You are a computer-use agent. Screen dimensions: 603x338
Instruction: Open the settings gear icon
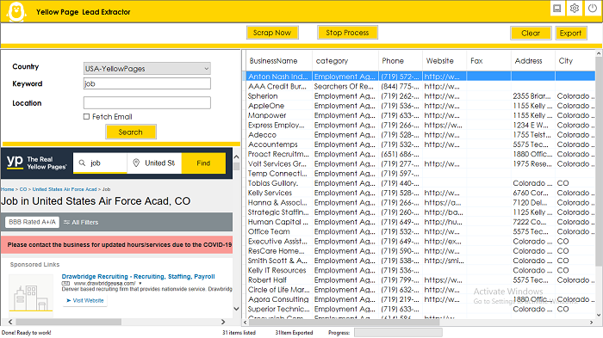(x=575, y=9)
